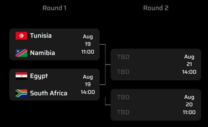Screen dimensions: 208x127
Task: Open the Aug 19 14:00 match time
Action: click(88, 85)
